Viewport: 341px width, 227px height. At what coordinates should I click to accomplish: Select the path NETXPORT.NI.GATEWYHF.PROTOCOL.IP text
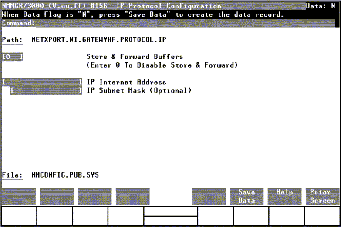pos(99,40)
